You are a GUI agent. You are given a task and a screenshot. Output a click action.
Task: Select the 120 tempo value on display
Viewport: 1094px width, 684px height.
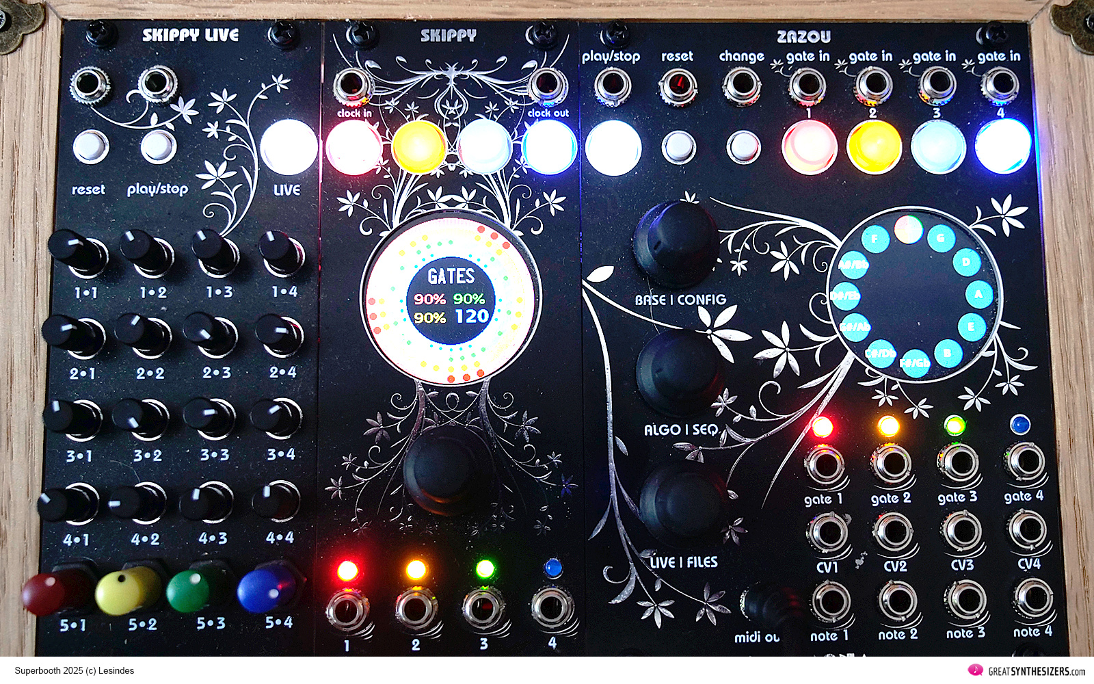click(472, 316)
